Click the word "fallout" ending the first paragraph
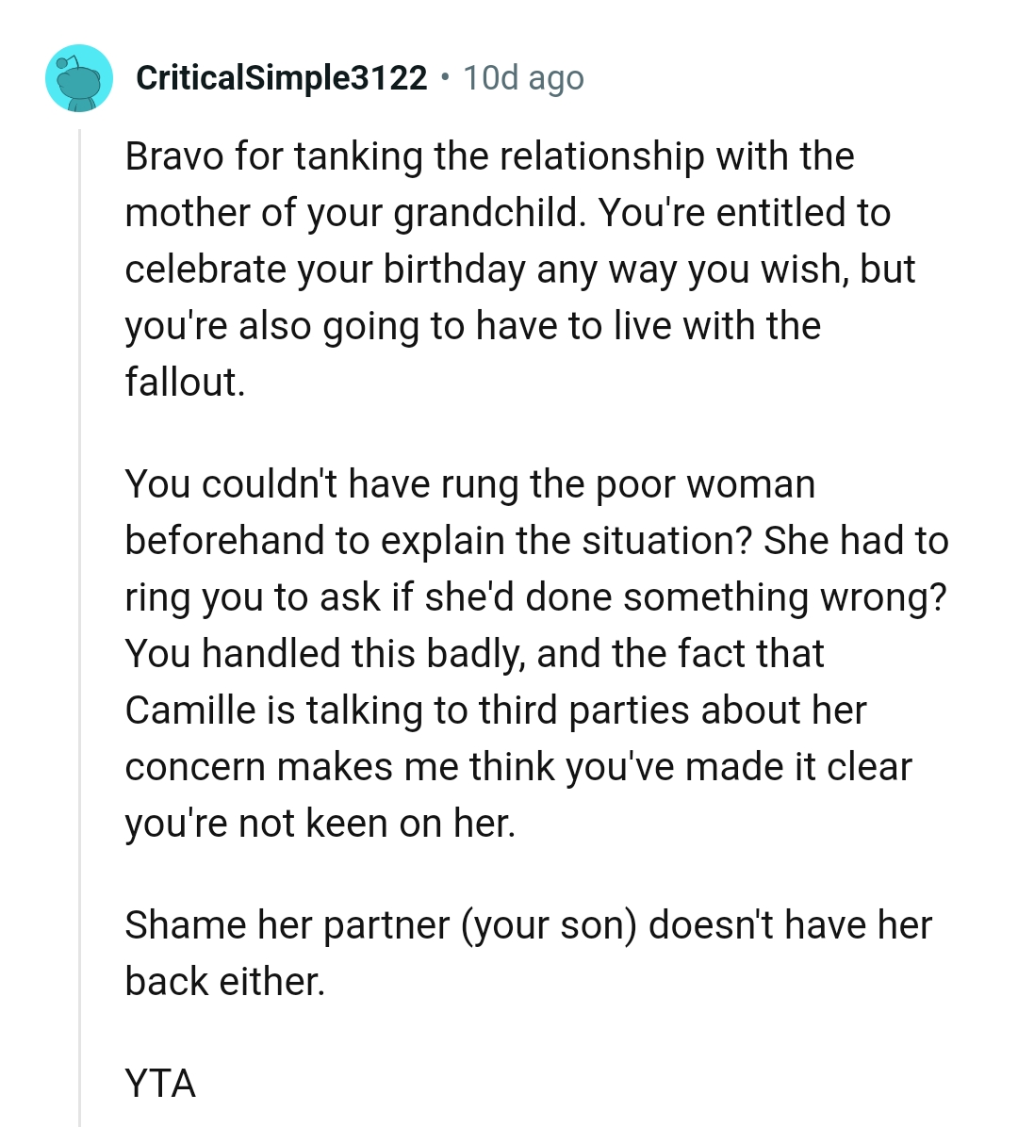1018x1127 pixels. 186,382
